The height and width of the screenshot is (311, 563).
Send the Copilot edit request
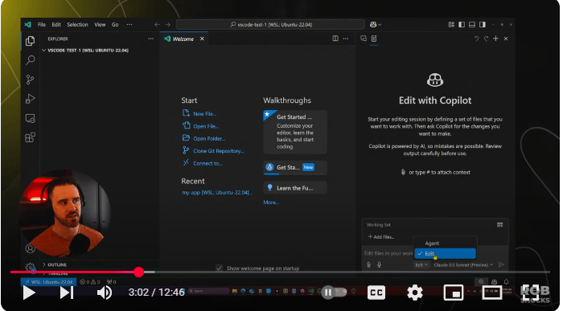point(502,264)
